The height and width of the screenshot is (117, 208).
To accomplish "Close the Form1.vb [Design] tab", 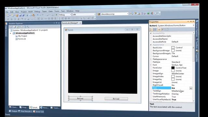I will [80, 23].
